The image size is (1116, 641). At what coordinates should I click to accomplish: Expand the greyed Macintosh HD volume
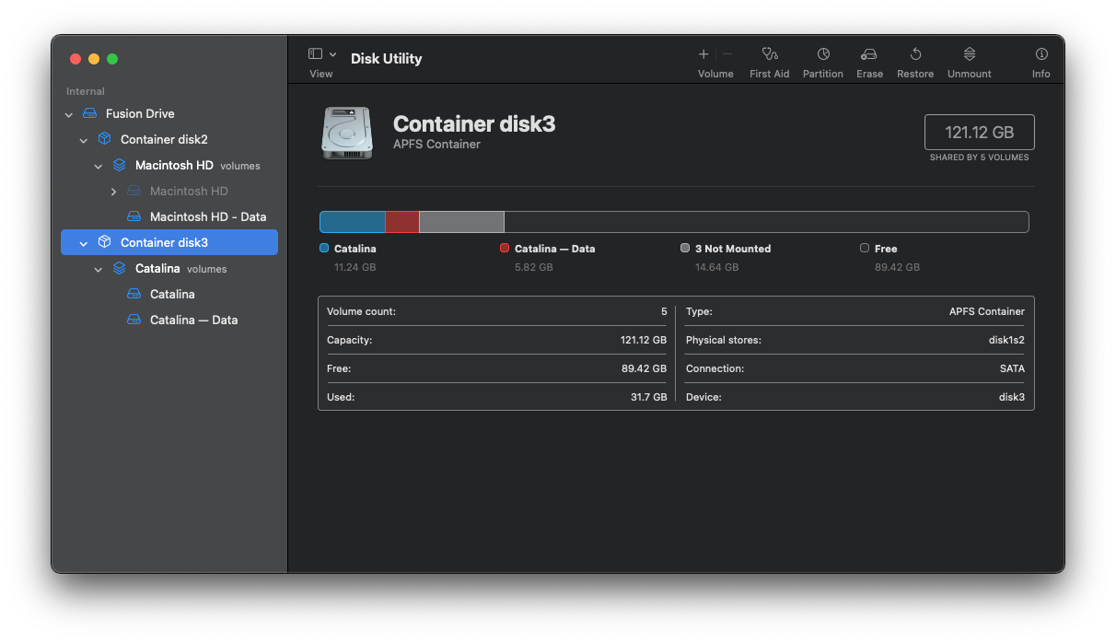tap(113, 192)
